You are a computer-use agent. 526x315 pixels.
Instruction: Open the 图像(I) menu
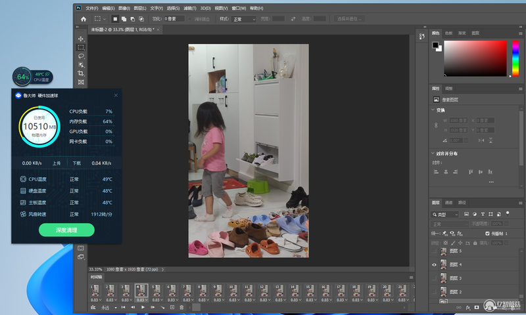pyautogui.click(x=124, y=8)
